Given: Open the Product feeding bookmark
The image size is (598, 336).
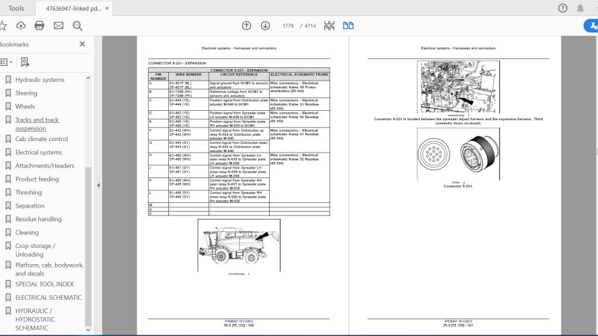Looking at the screenshot, I should pyautogui.click(x=37, y=179).
